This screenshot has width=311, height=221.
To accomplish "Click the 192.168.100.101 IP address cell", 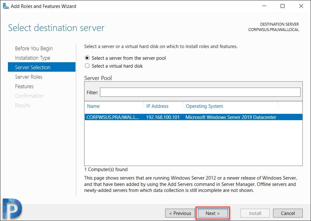I will (163, 117).
